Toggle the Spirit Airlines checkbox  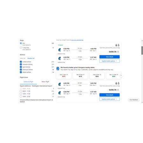21,67
